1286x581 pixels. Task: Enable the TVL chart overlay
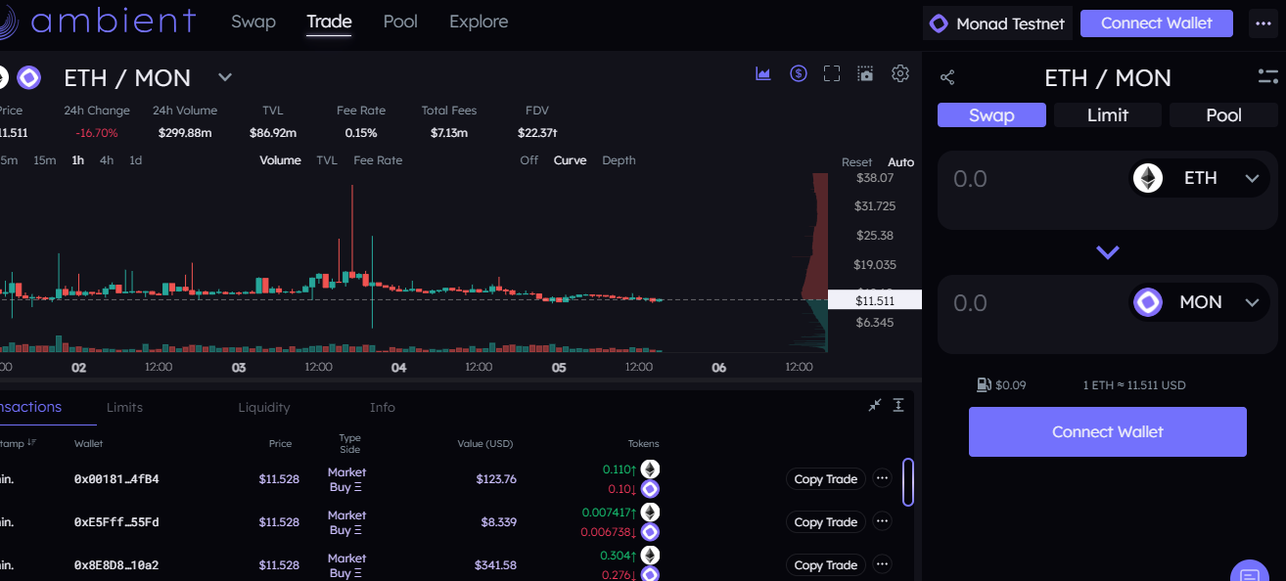coord(327,159)
